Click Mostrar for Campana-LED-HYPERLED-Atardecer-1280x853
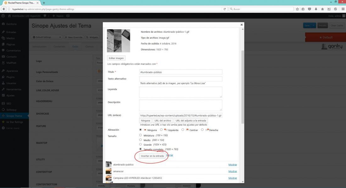Image resolution: width=346 pixels, height=188 pixels. 232,178
